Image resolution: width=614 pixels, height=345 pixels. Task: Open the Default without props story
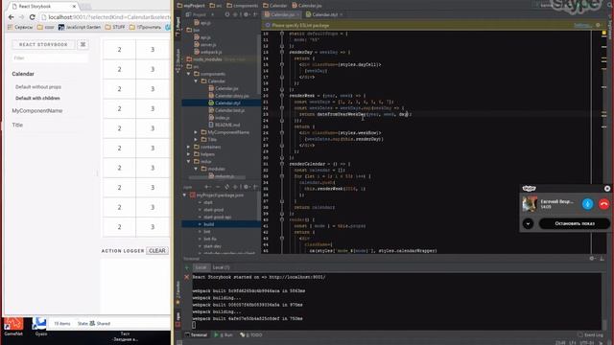tap(38, 87)
